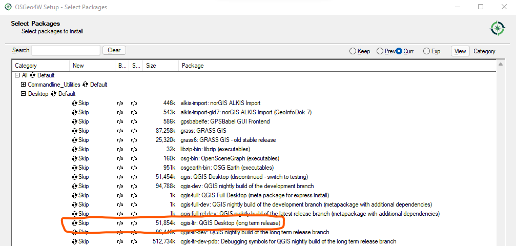The image size is (516, 246).
Task: Click the 87,258k size value
Action: (165, 131)
